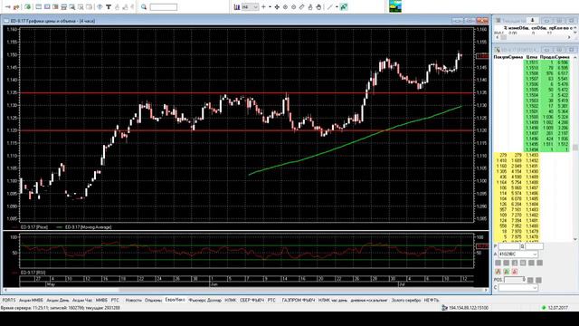Click the ruler measure tool icon
579x326 pixels.
coord(302,7)
